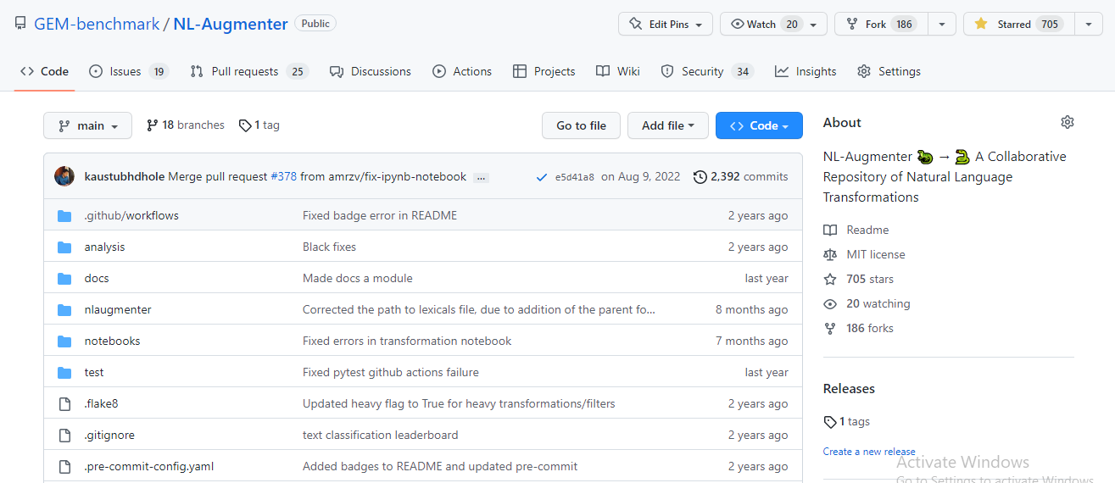View the 2,392 commits history
Viewport: 1115px width, 483px height.
click(x=741, y=177)
